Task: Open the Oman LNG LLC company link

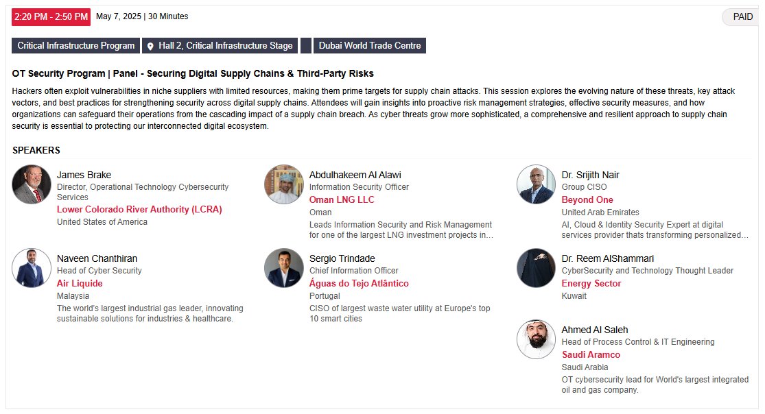Action: (342, 199)
